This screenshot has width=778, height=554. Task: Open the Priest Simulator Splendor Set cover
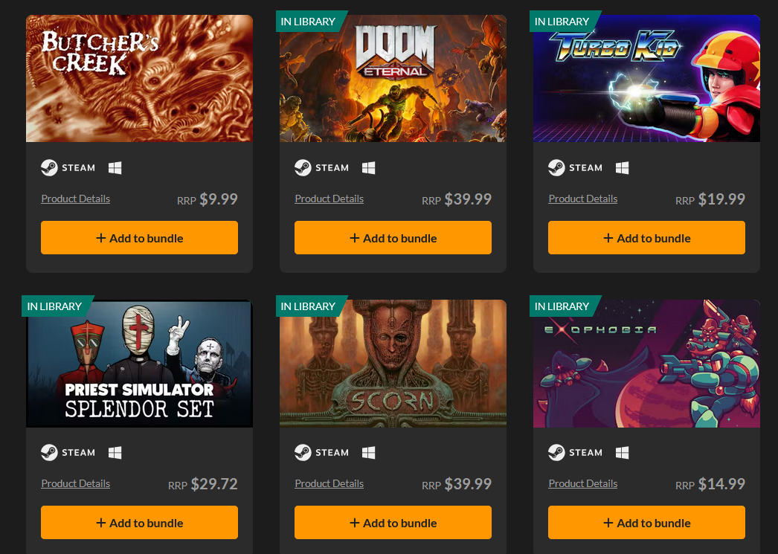pos(139,364)
